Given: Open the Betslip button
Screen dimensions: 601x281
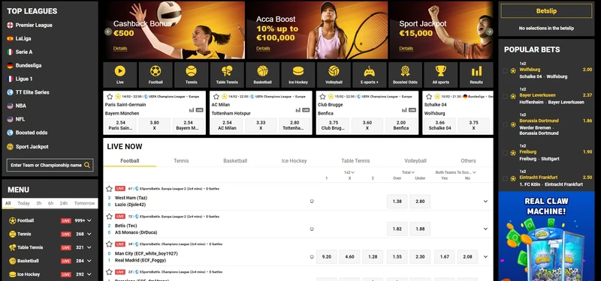Looking at the screenshot, I should click(x=546, y=11).
